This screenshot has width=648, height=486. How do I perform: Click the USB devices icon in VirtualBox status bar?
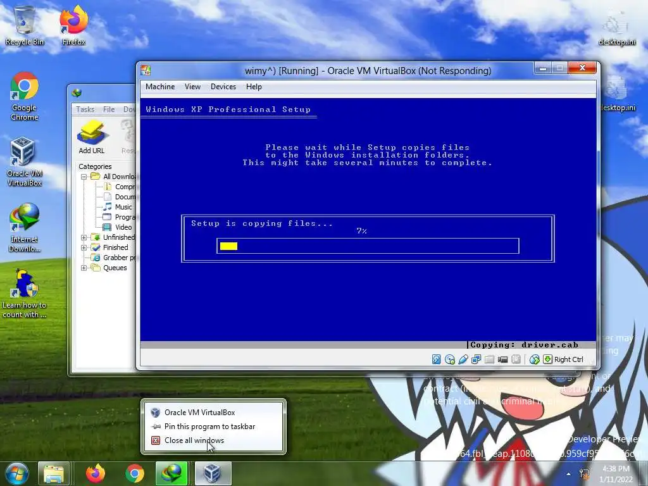463,359
